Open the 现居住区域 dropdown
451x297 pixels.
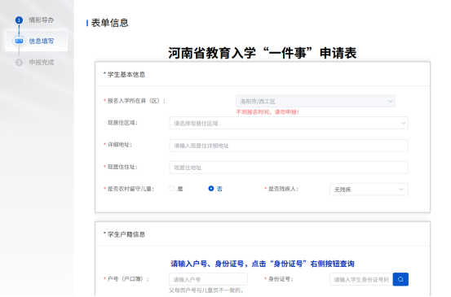[289, 123]
